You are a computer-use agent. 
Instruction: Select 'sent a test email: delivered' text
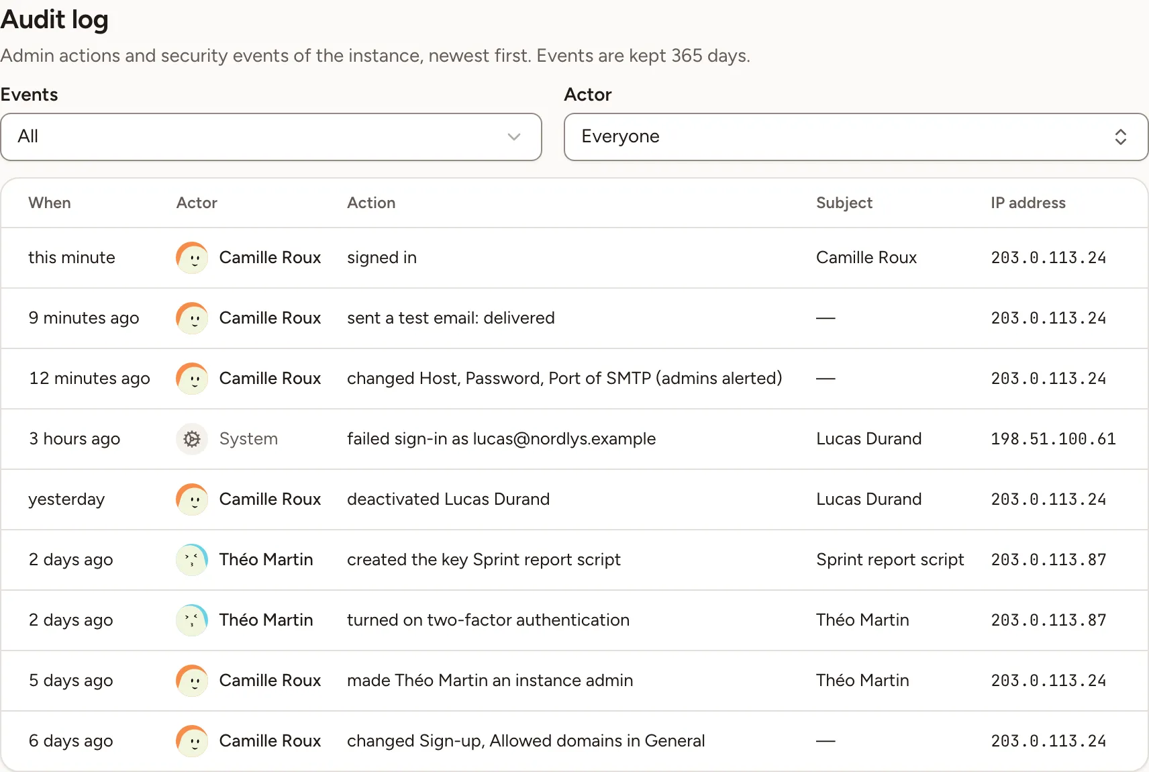click(x=451, y=318)
